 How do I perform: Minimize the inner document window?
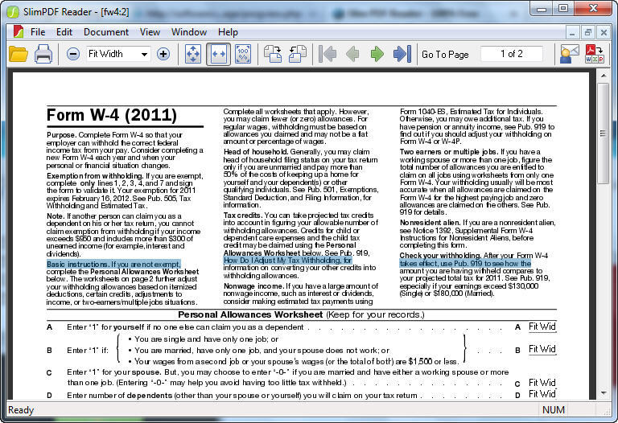(573, 33)
